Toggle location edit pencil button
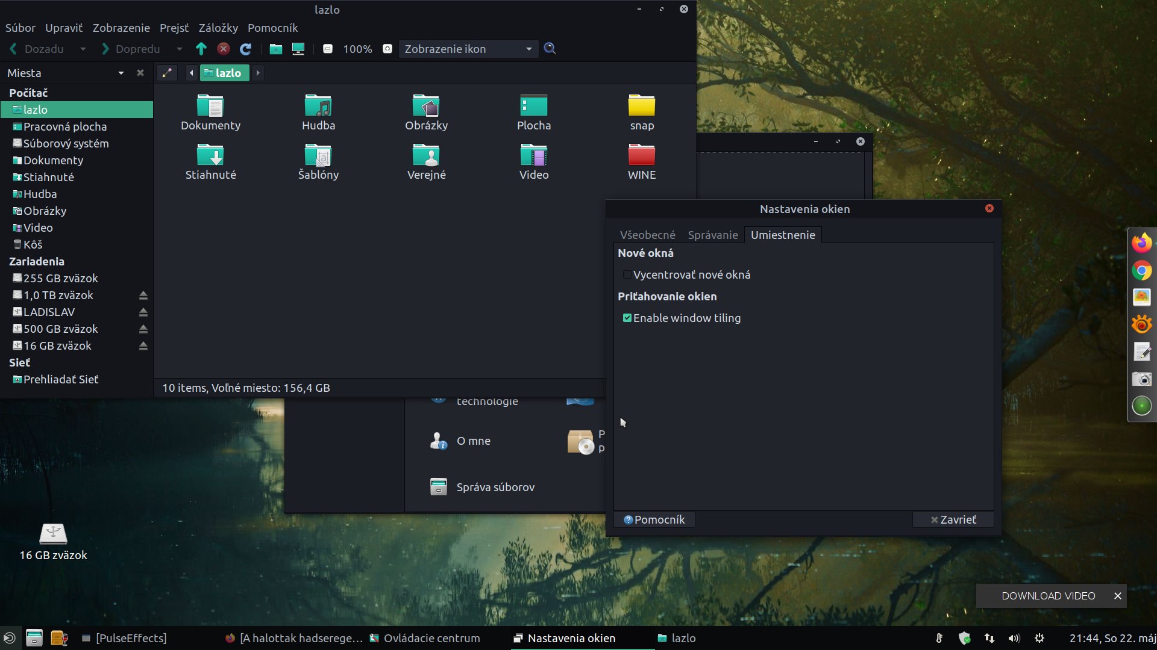The width and height of the screenshot is (1157, 650). point(167,73)
